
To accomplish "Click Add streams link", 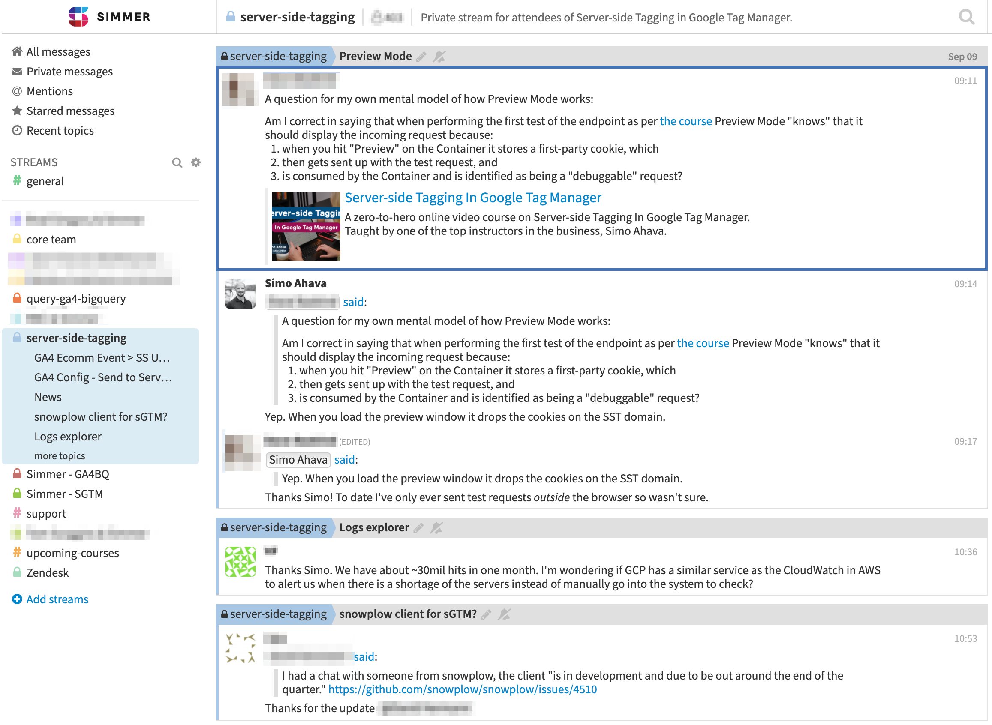I will click(x=57, y=600).
